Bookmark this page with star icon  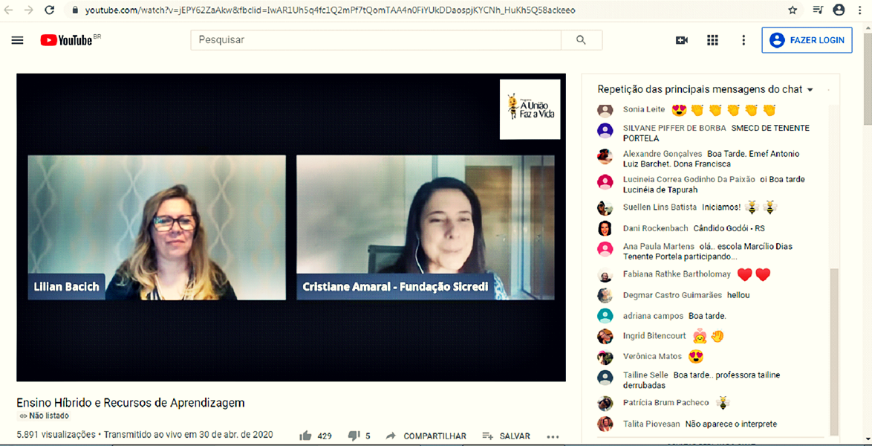point(793,10)
